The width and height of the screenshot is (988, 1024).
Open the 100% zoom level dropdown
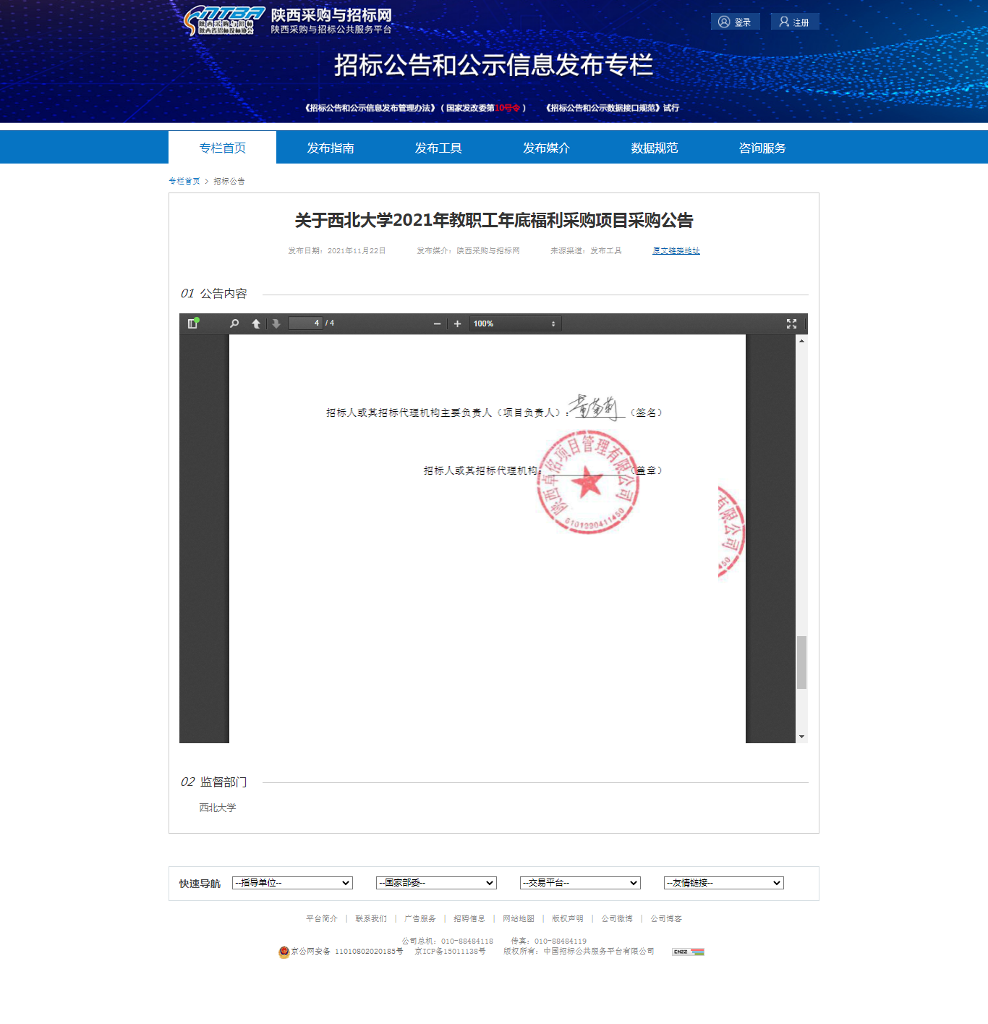tap(515, 323)
